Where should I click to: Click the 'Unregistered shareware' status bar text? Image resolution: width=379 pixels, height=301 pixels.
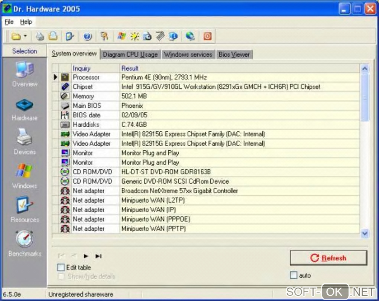click(81, 294)
